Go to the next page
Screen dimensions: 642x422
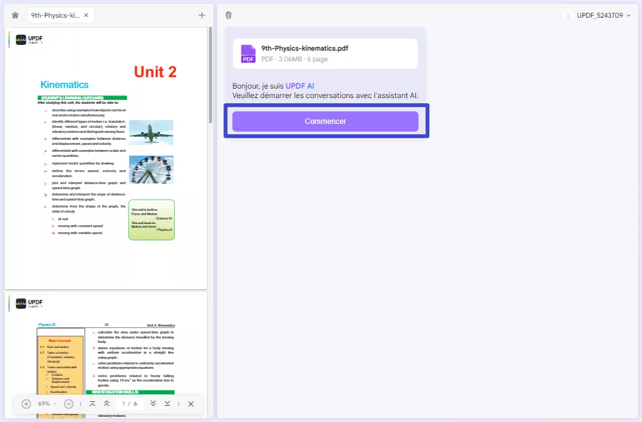pyautogui.click(x=153, y=404)
